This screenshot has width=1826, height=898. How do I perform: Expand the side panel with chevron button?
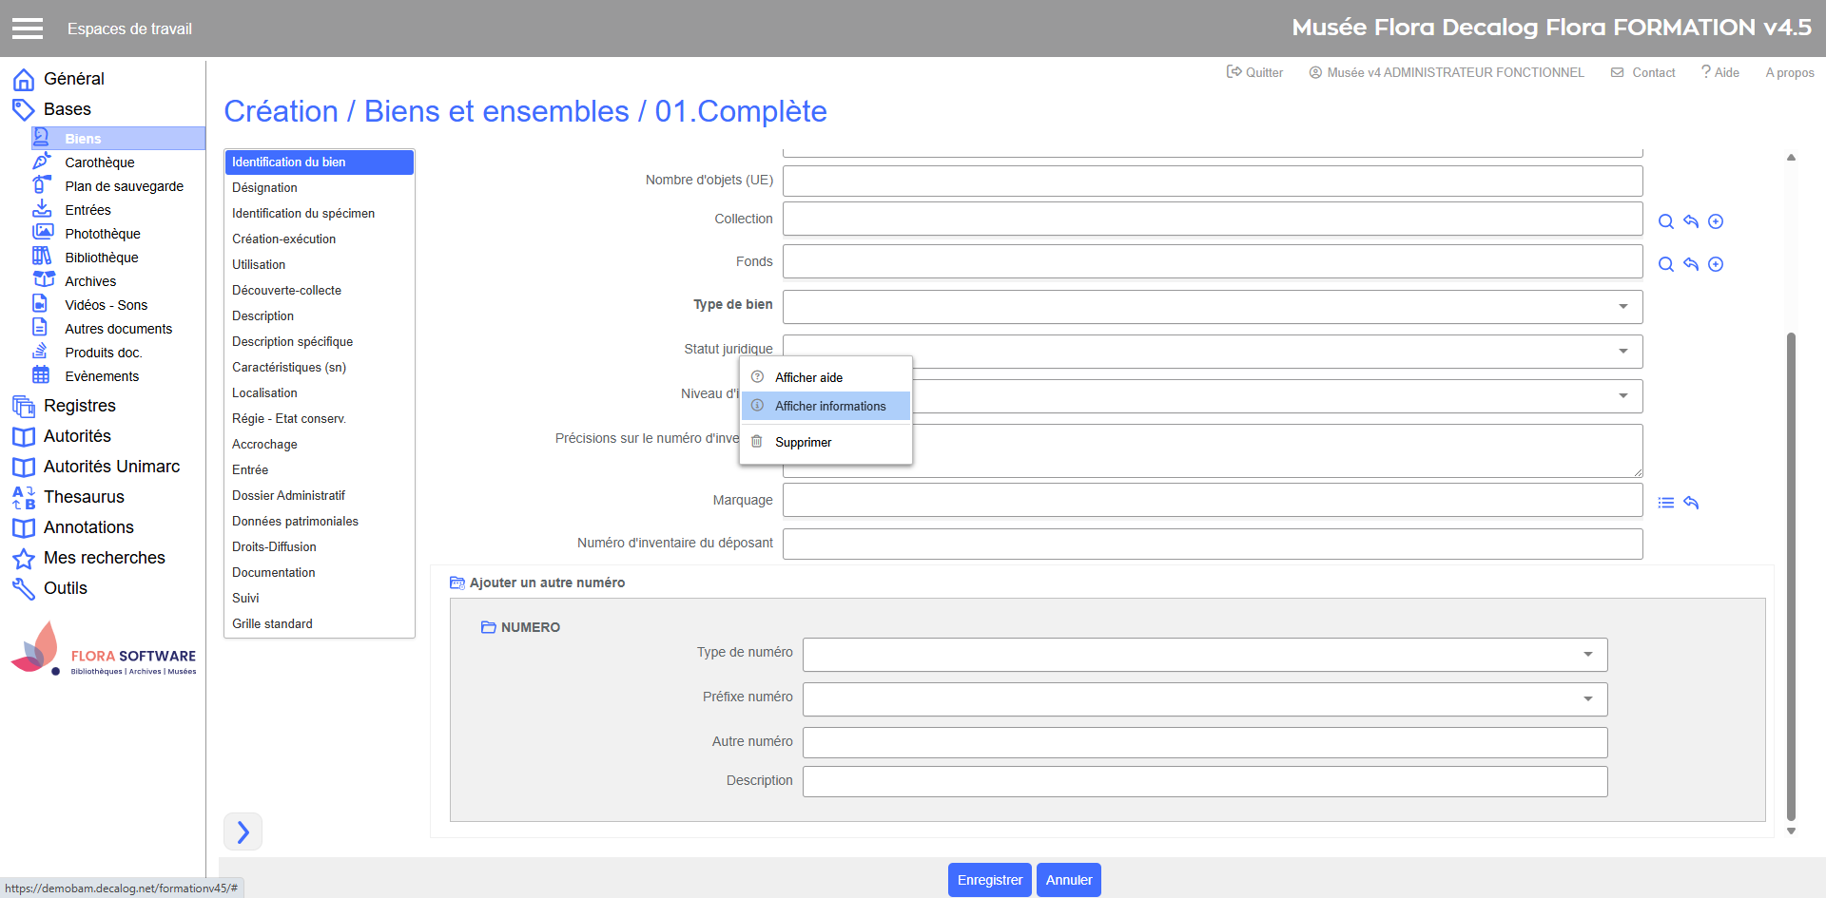pyautogui.click(x=243, y=831)
